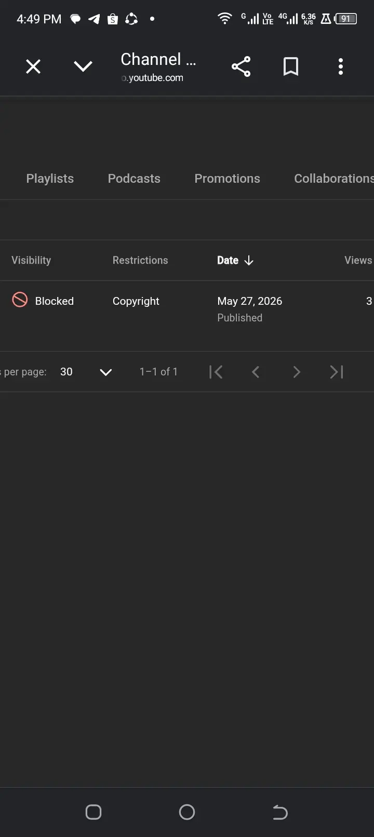Select the .youtube.com address text
The width and height of the screenshot is (374, 837).
(152, 78)
